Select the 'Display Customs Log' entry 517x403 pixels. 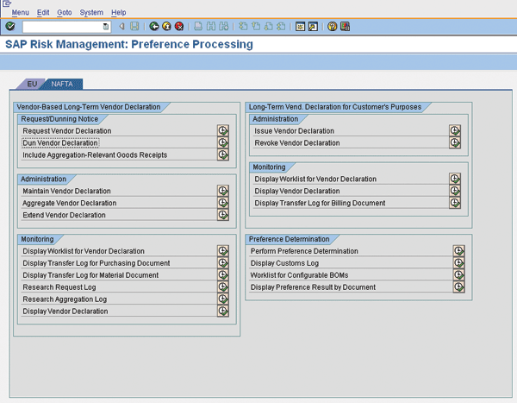click(x=284, y=263)
